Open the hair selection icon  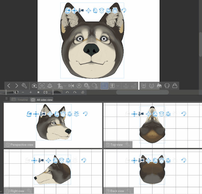point(159,86)
